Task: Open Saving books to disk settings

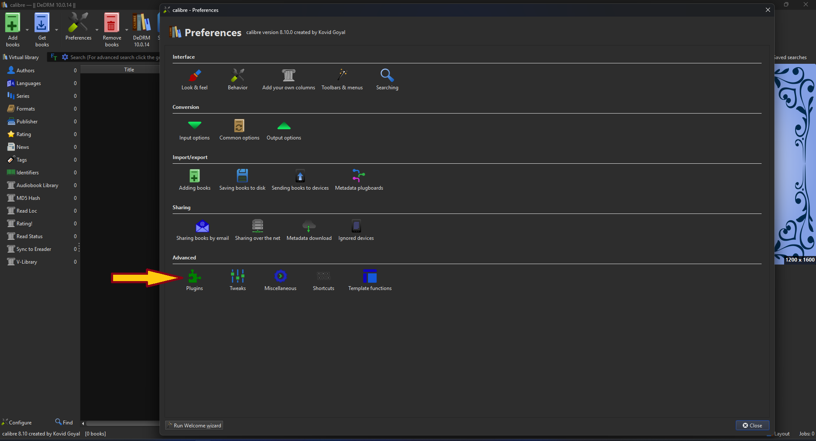Action: pos(242,179)
